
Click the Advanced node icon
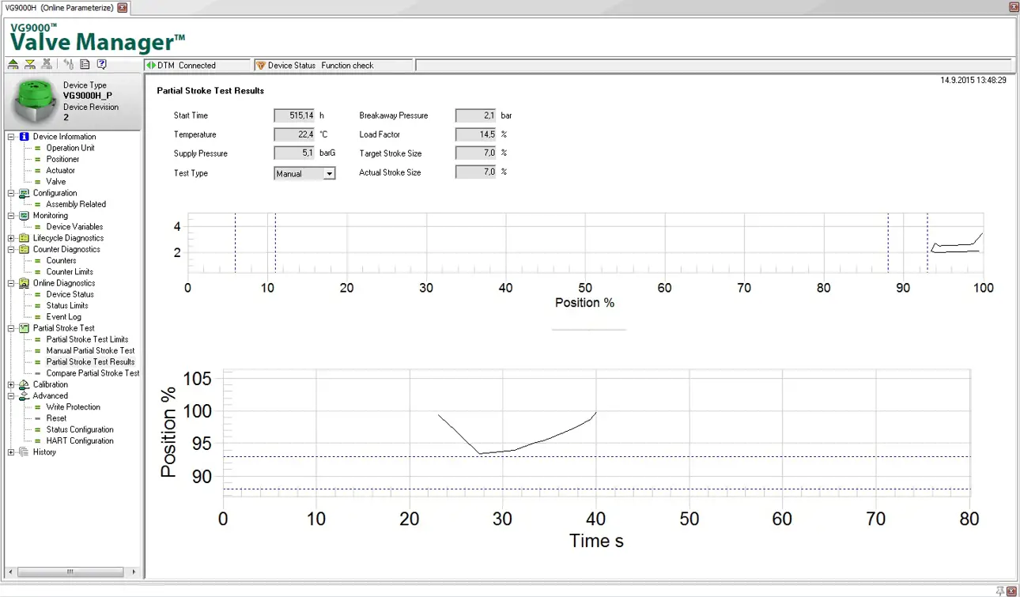tap(25, 395)
